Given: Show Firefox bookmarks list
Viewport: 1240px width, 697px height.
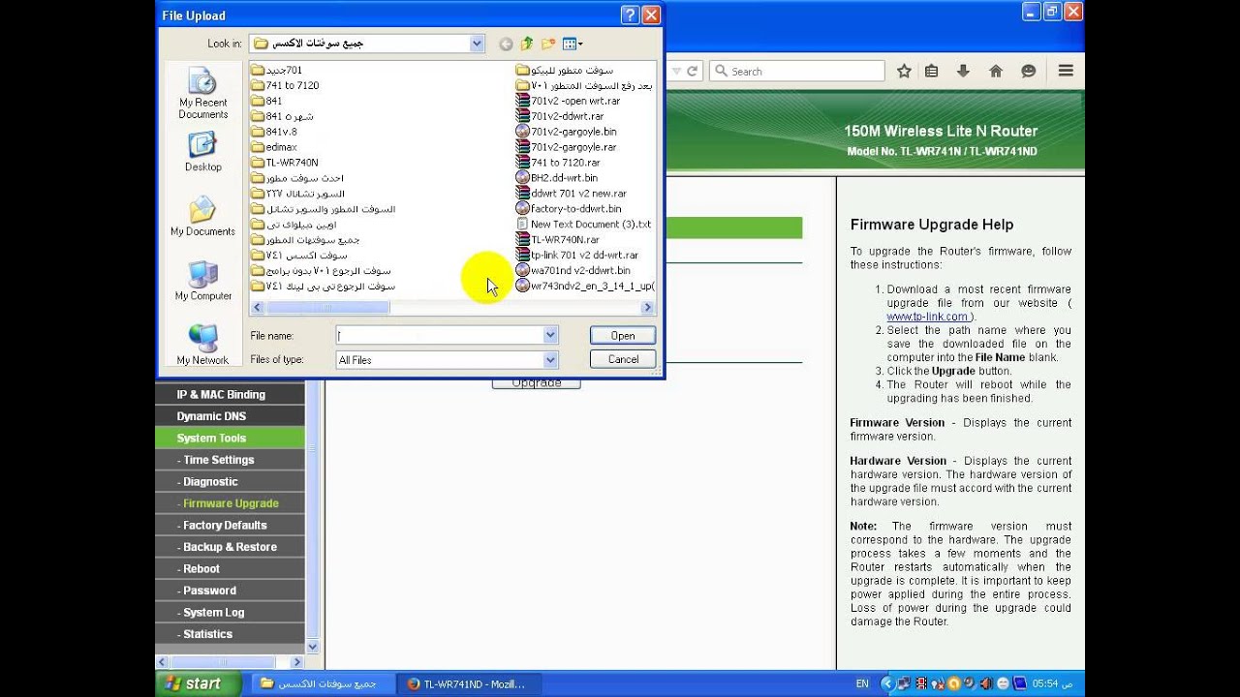Looking at the screenshot, I should 931,71.
